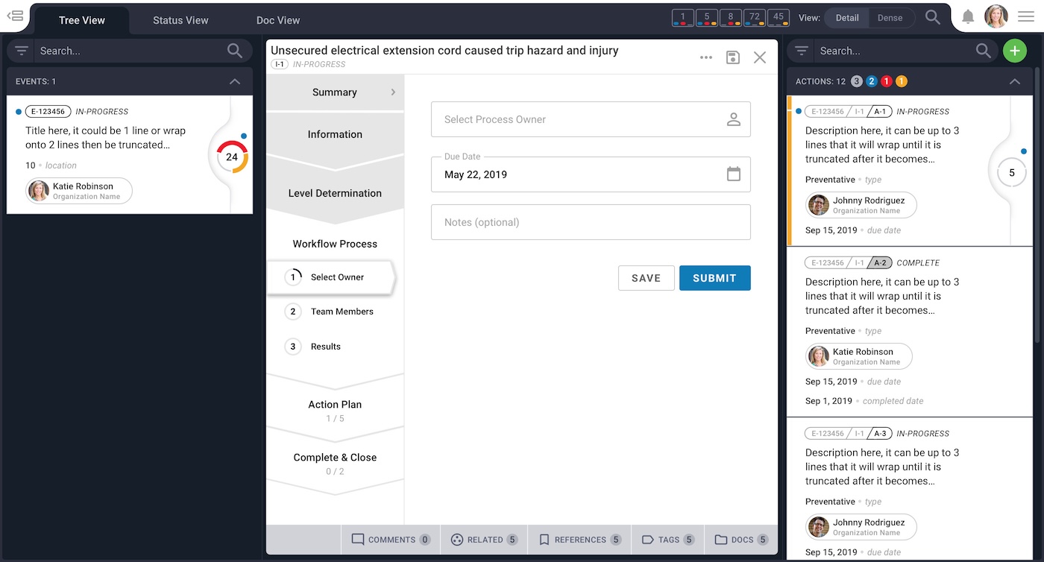Switch view to Dense mode

pos(890,18)
